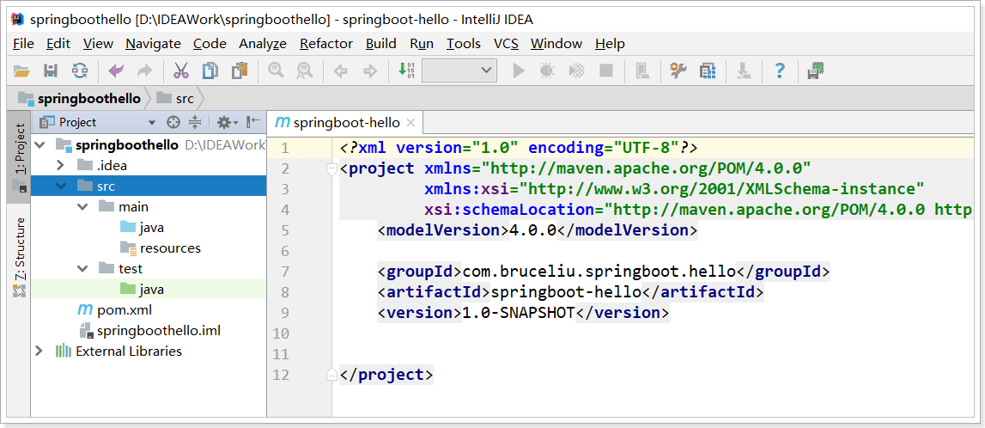Screen dimensions: 985x428
Task: Click the Paste clipboard icon
Action: 240,70
